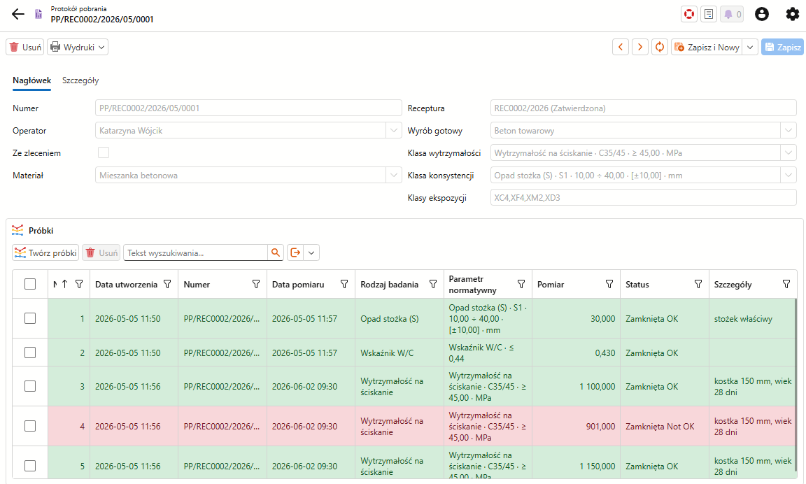Screen dimensions: 806x484
Task: Open the settings gear icon
Action: pos(793,15)
